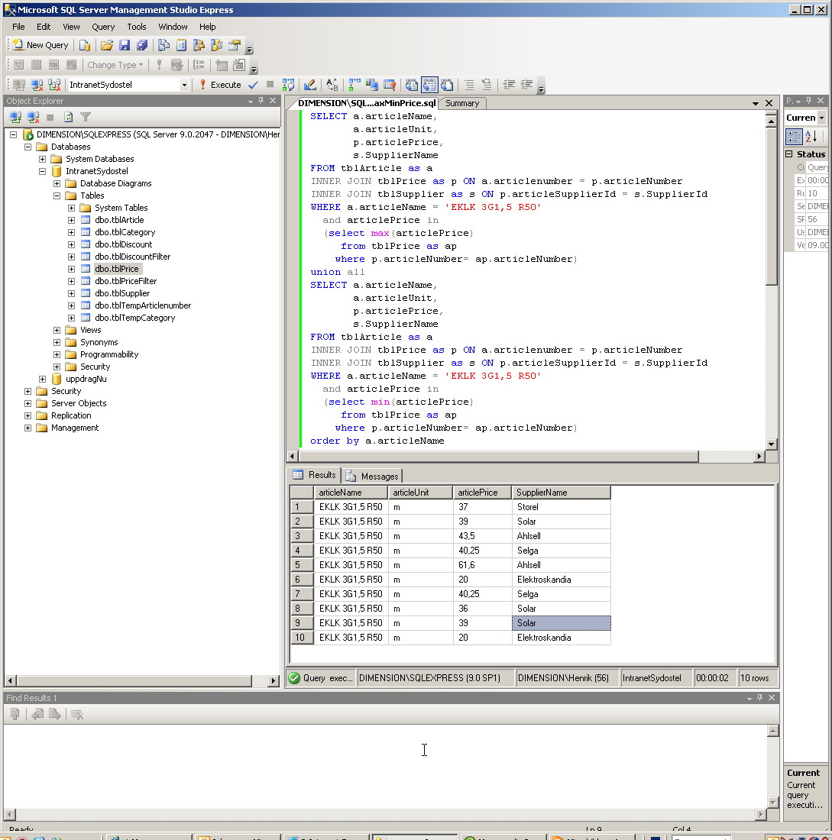Select Results to Text option
The height and width of the screenshot is (840, 832).
coord(412,85)
